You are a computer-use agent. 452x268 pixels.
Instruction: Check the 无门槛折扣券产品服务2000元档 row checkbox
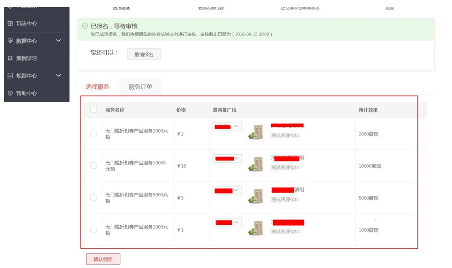(93, 134)
